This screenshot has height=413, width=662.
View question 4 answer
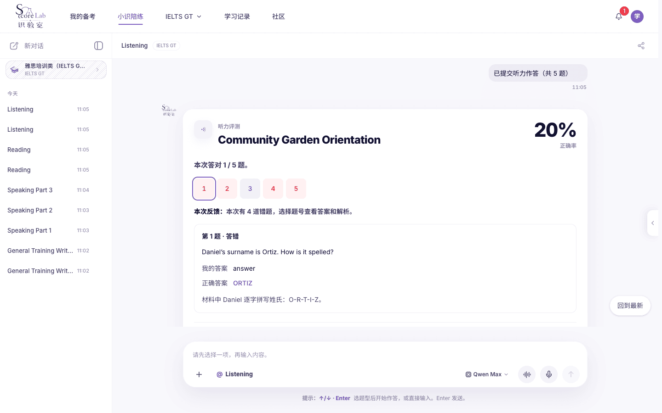point(273,189)
